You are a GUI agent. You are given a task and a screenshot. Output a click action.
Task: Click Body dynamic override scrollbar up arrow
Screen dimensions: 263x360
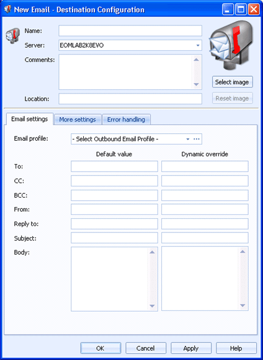click(x=243, y=252)
